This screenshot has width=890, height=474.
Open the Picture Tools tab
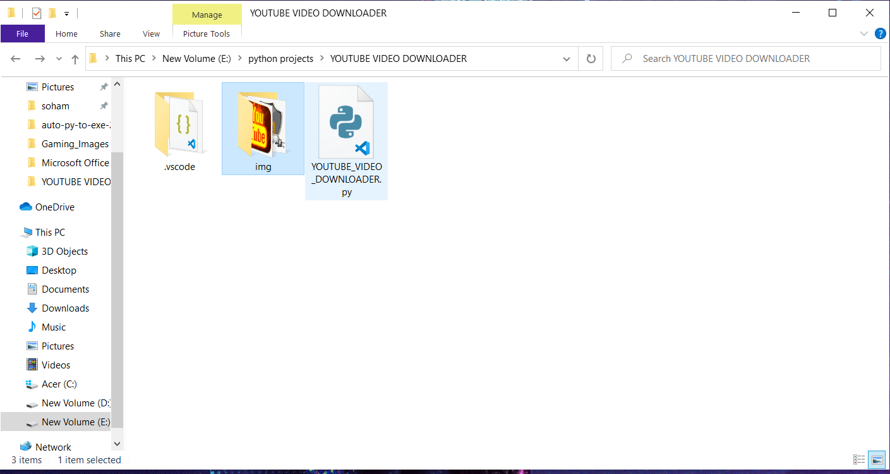(x=207, y=33)
